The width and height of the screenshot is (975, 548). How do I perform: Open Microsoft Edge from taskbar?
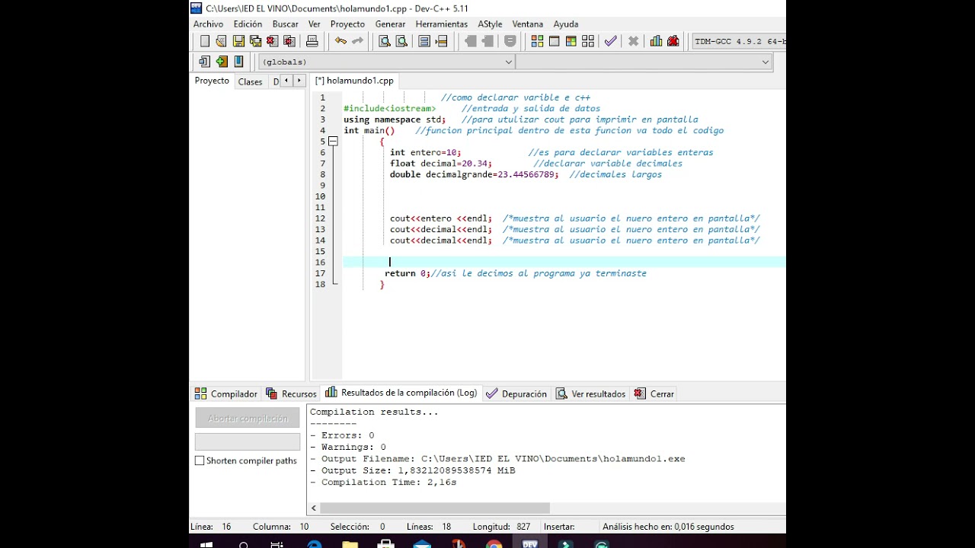pos(314,543)
